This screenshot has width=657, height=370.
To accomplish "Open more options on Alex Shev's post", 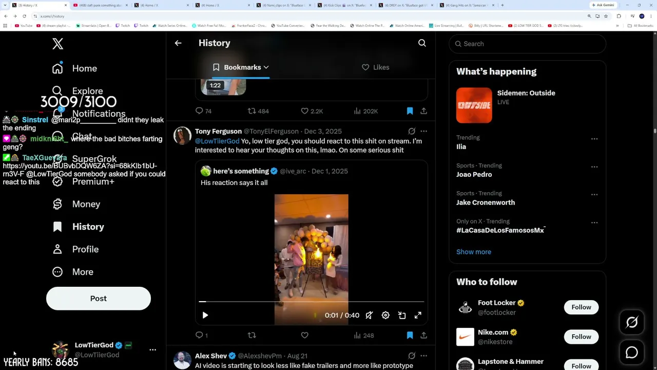I will 423,356.
